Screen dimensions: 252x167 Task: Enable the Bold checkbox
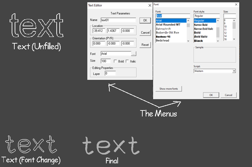click(x=115, y=61)
